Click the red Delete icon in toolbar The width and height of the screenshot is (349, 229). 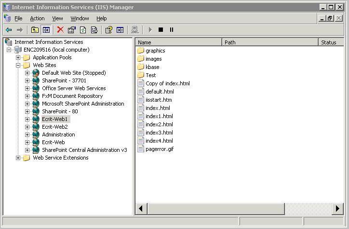60,30
